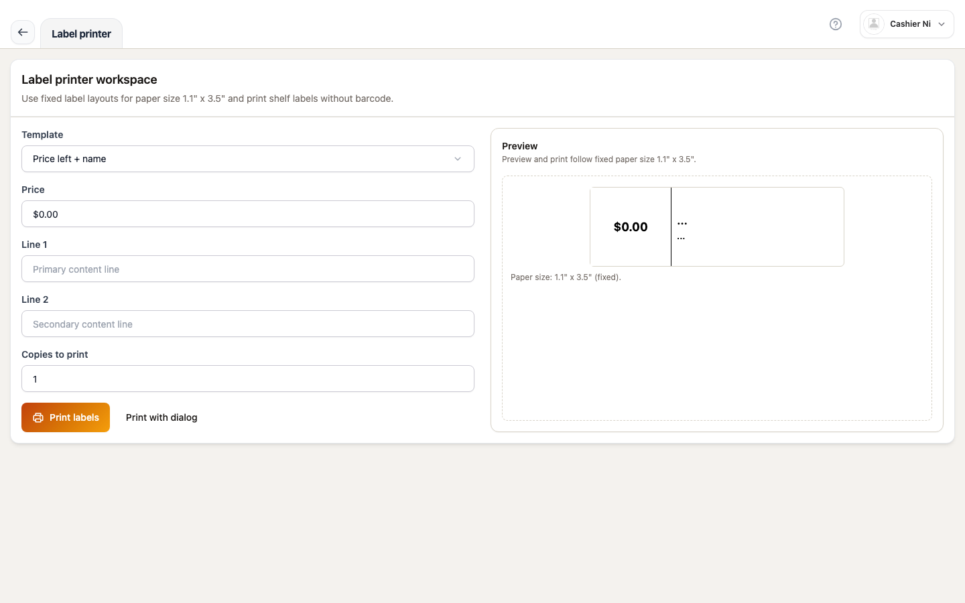Screen dimensions: 965x603
Task: Open the help question mark icon
Action: [836, 24]
